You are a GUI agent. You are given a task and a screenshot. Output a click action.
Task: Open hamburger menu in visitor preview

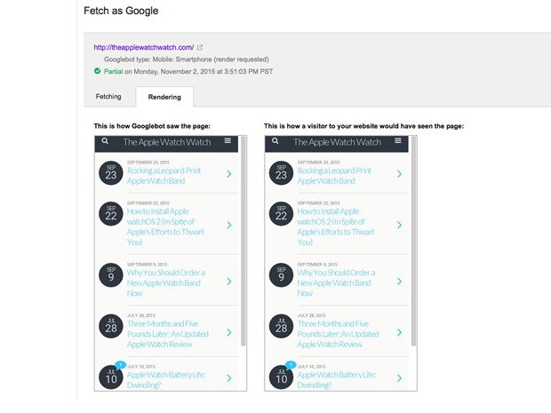(398, 141)
